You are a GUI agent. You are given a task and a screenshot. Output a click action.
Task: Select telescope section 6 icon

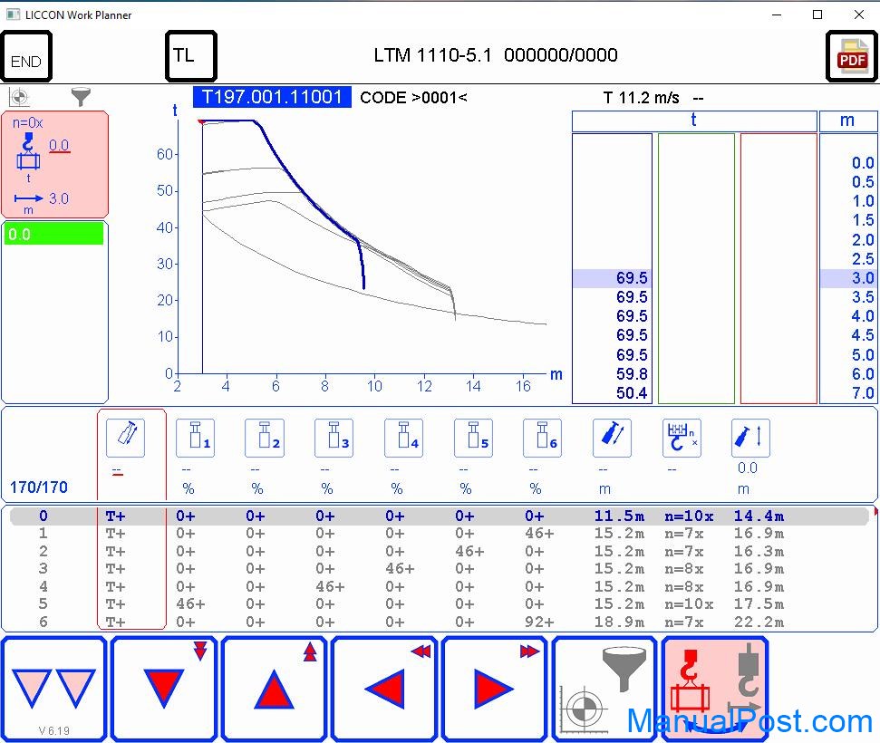point(542,438)
